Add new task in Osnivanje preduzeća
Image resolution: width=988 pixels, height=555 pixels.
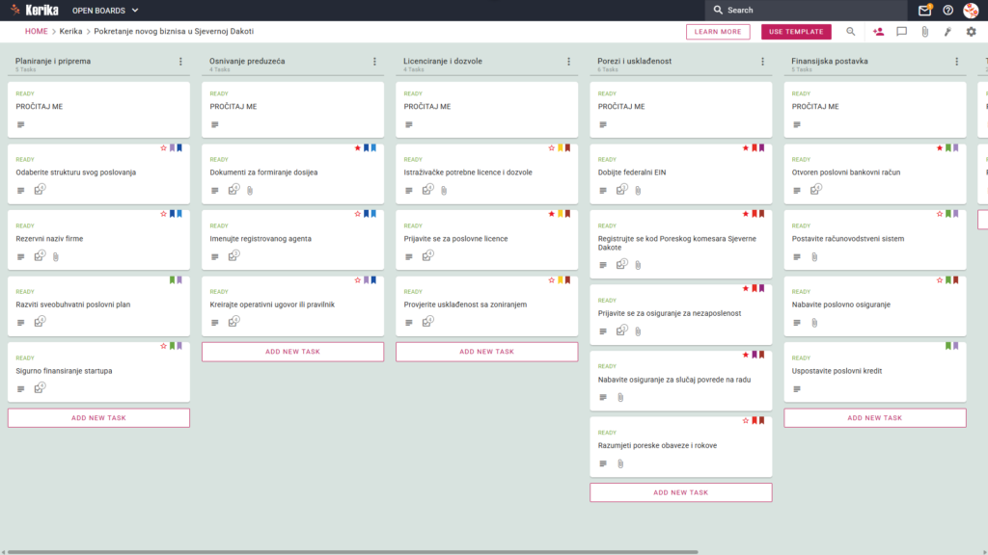pyautogui.click(x=292, y=352)
